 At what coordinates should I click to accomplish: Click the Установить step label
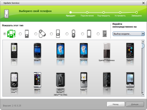[120, 16]
